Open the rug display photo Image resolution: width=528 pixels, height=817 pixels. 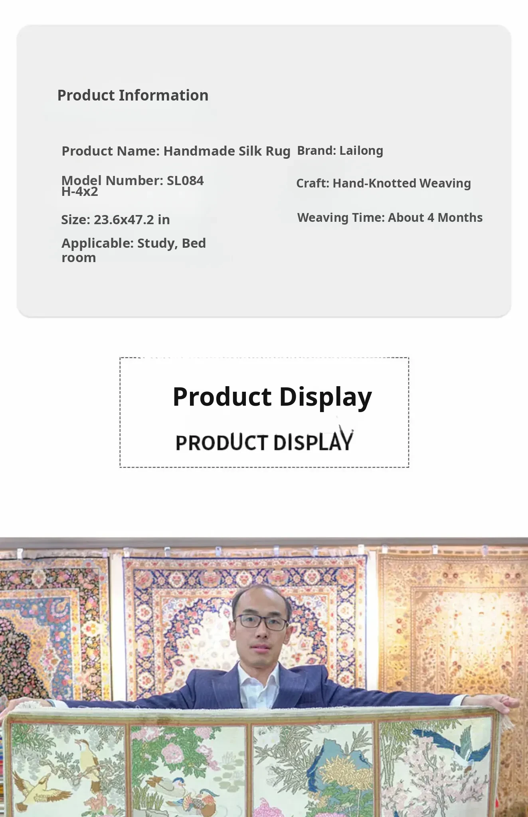264,677
